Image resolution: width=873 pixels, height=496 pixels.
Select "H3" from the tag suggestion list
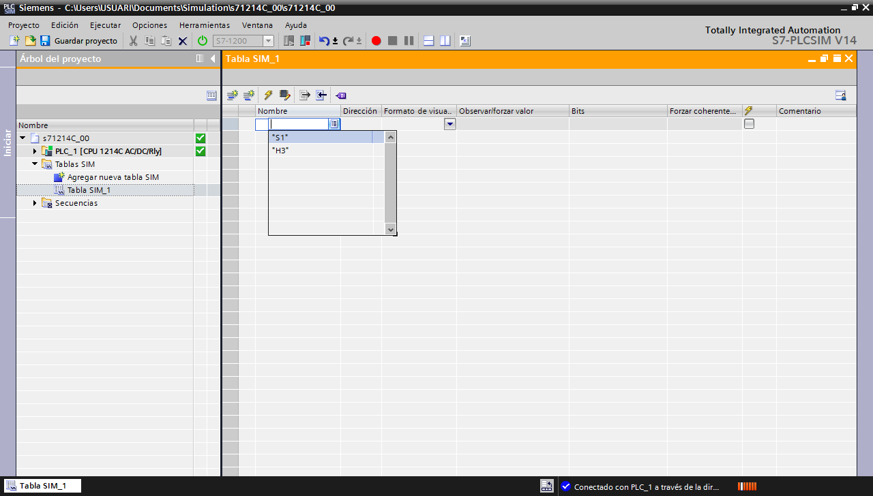pos(280,151)
